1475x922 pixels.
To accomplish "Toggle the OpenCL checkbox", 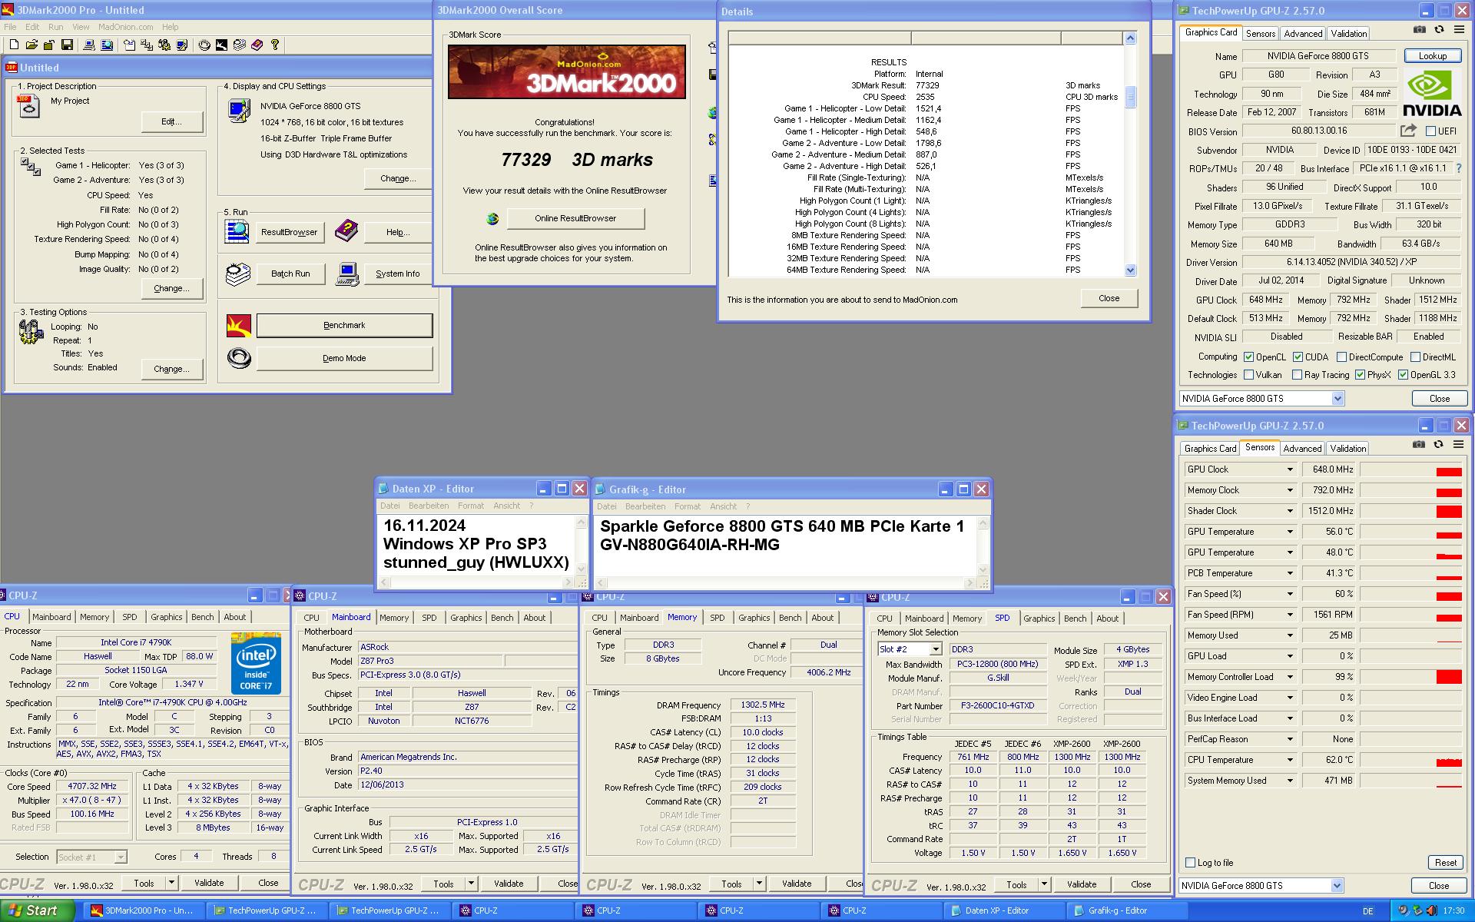I will point(1248,357).
